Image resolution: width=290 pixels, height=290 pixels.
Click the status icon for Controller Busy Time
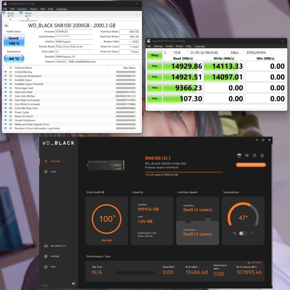(x=6, y=108)
